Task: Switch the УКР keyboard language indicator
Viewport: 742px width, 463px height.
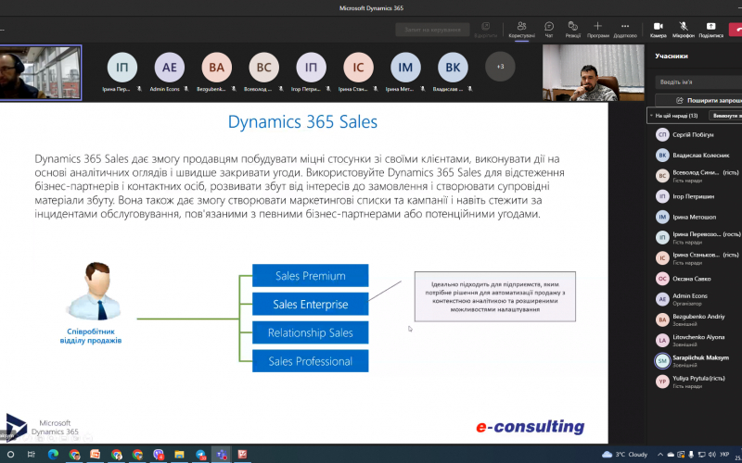Action: (x=725, y=455)
